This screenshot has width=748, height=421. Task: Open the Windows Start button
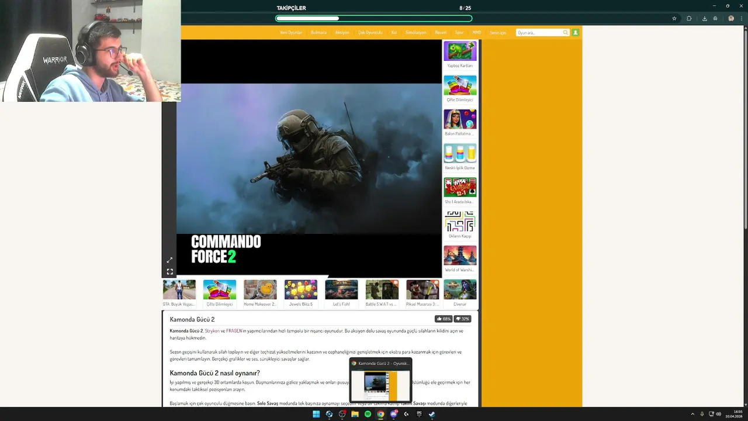[x=316, y=414]
